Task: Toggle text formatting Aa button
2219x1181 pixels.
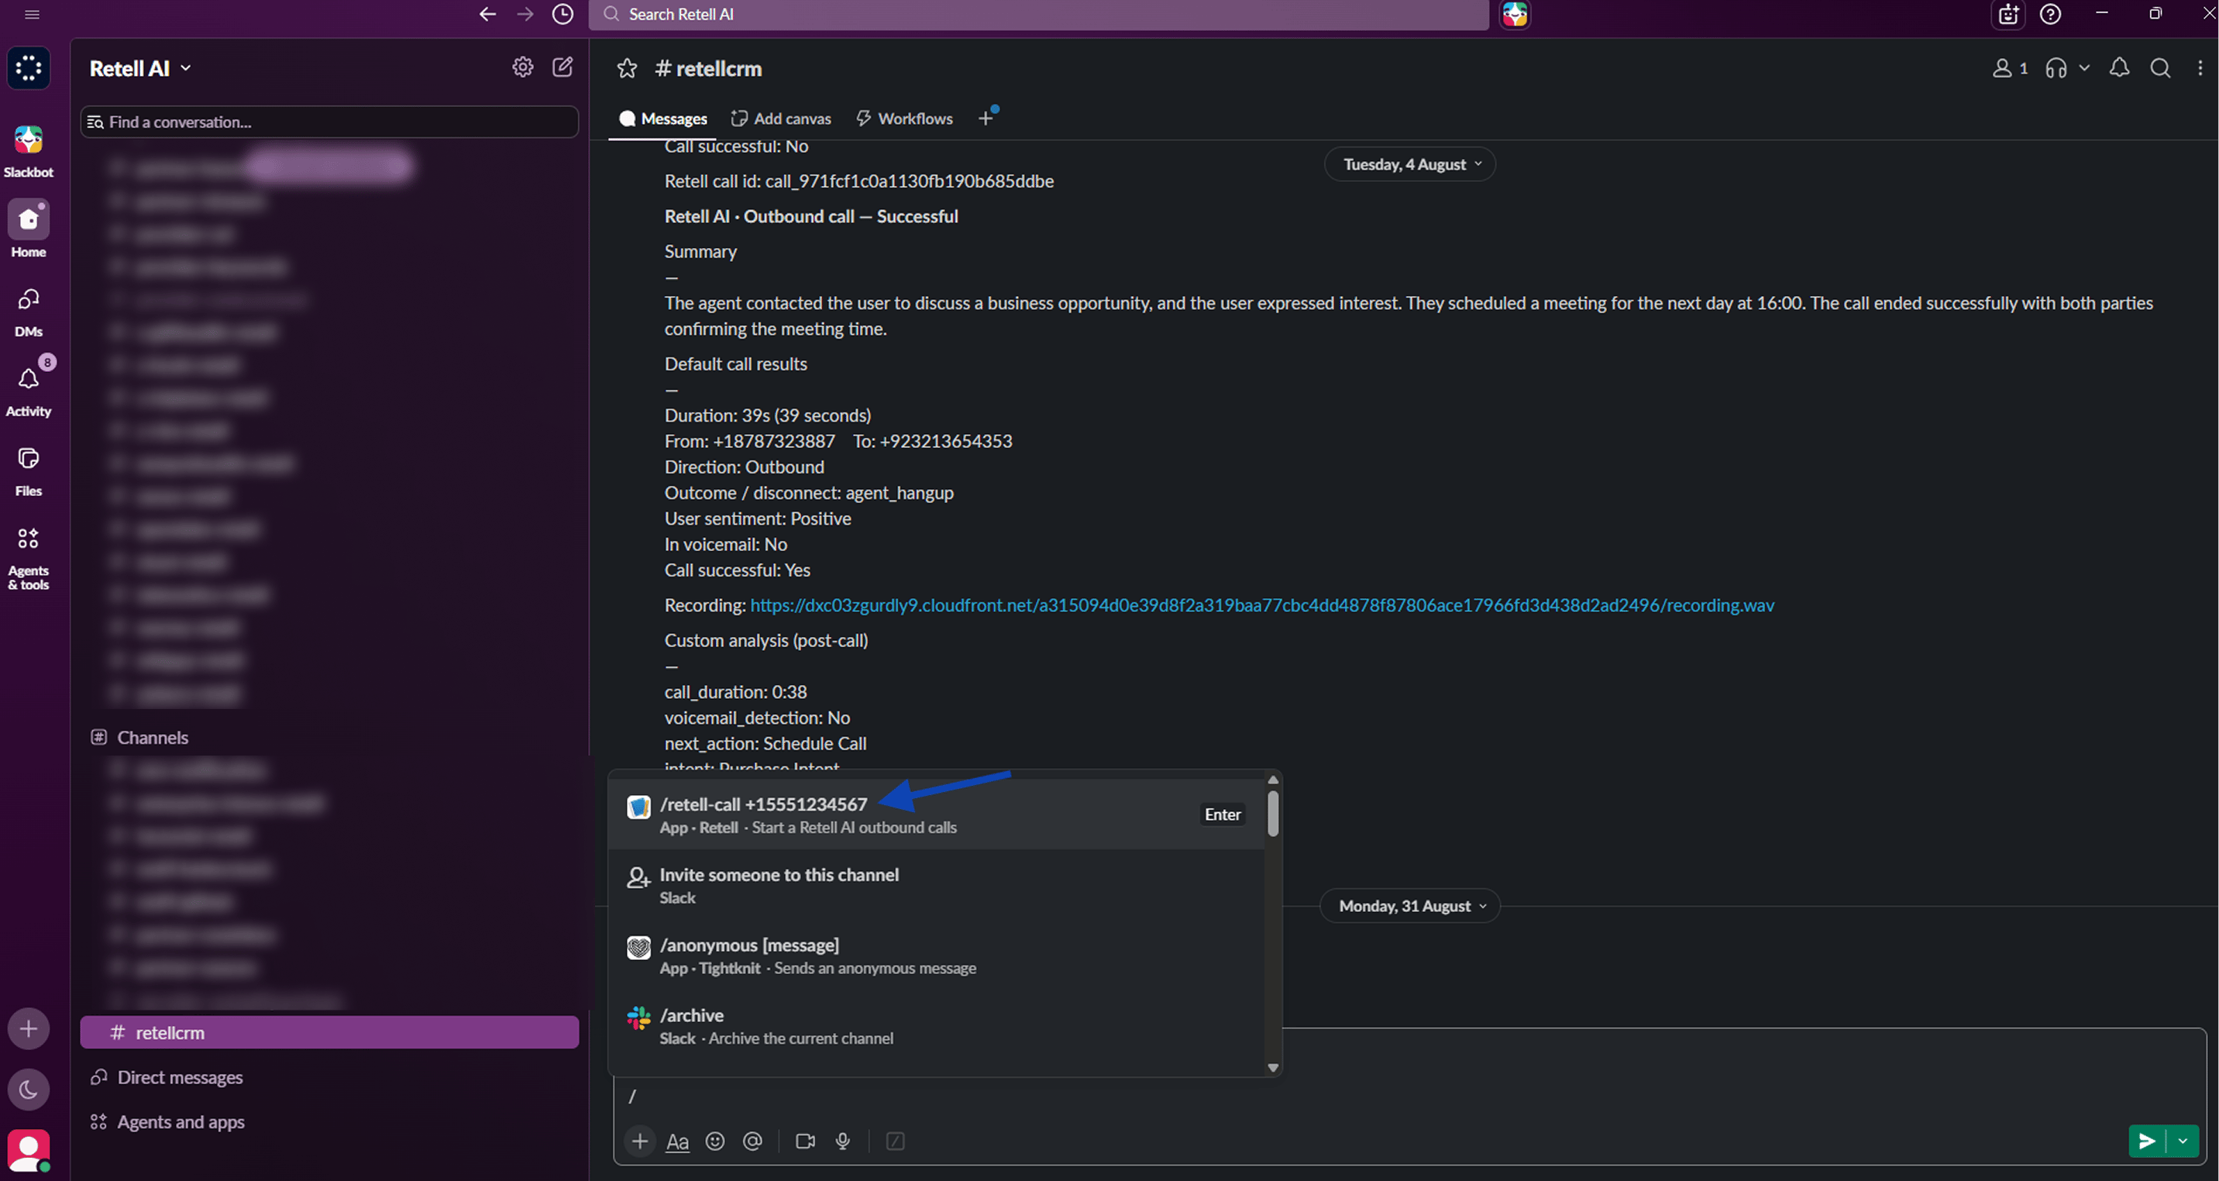Action: (x=678, y=1141)
